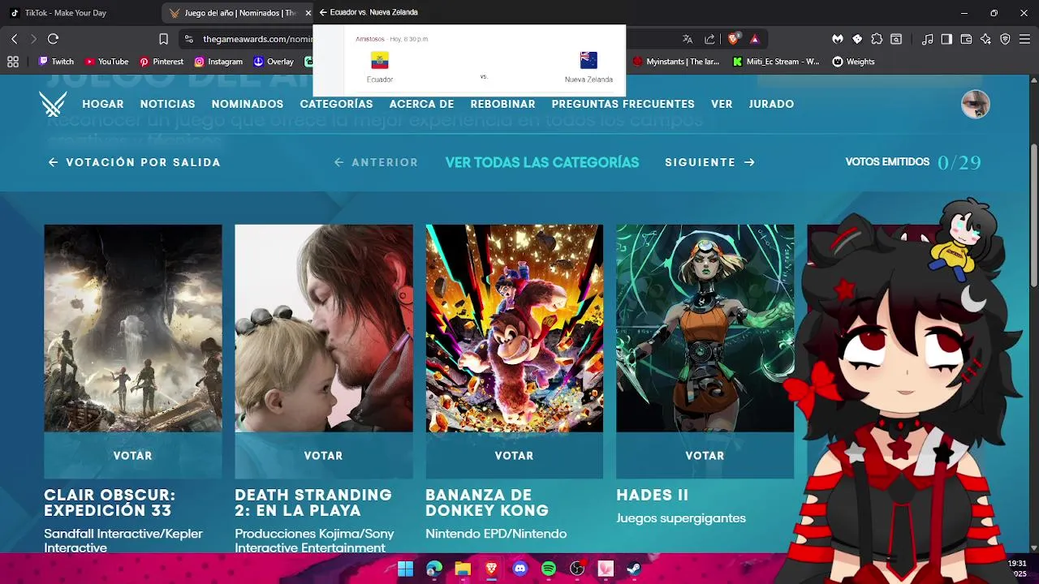Open the bookmarks apps grid icon
This screenshot has width=1039, height=584.
[x=13, y=62]
